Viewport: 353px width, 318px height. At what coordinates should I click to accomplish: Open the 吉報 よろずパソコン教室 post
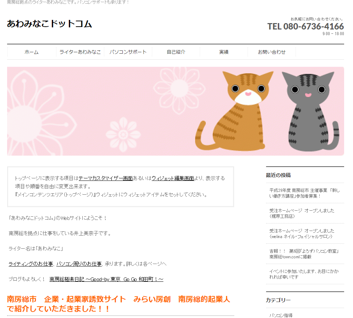point(304,254)
